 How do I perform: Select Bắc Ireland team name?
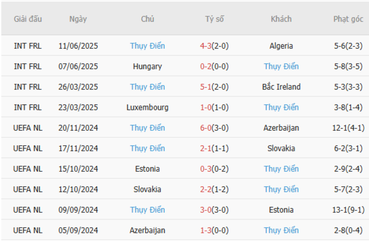click(281, 87)
